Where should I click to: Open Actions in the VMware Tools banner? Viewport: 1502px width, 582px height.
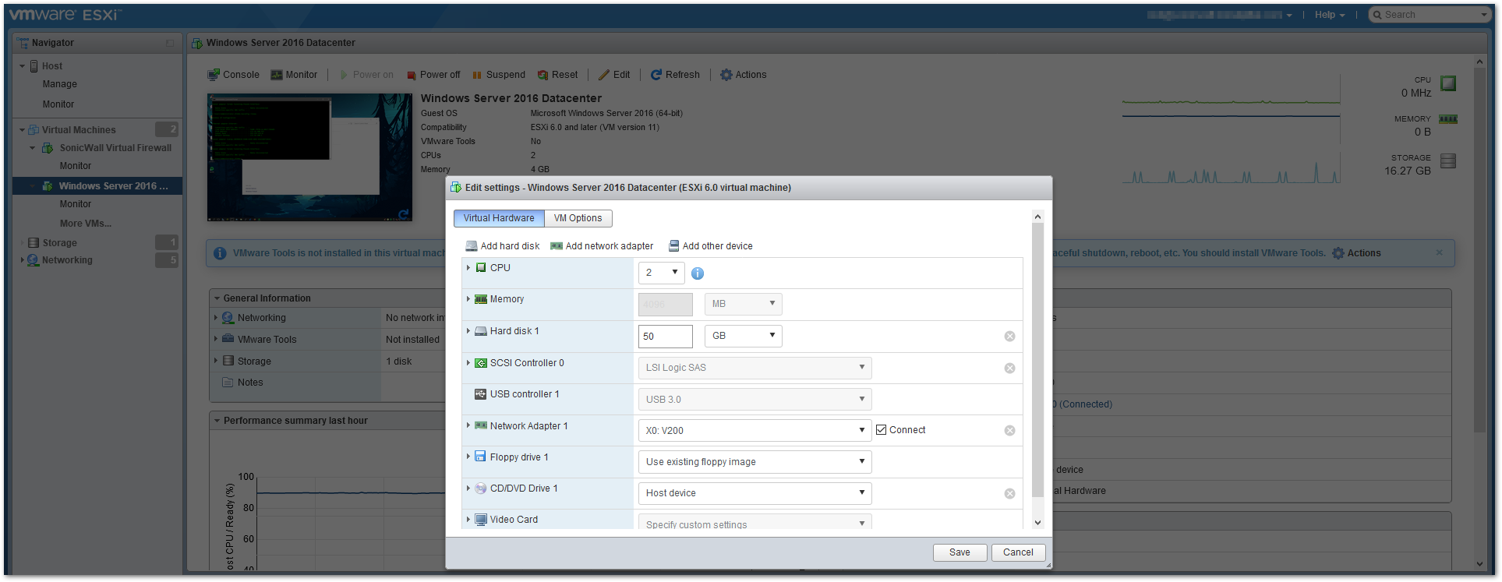[x=1356, y=253]
